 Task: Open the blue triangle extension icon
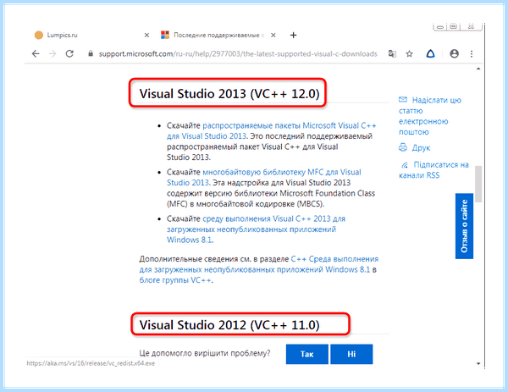[x=430, y=54]
